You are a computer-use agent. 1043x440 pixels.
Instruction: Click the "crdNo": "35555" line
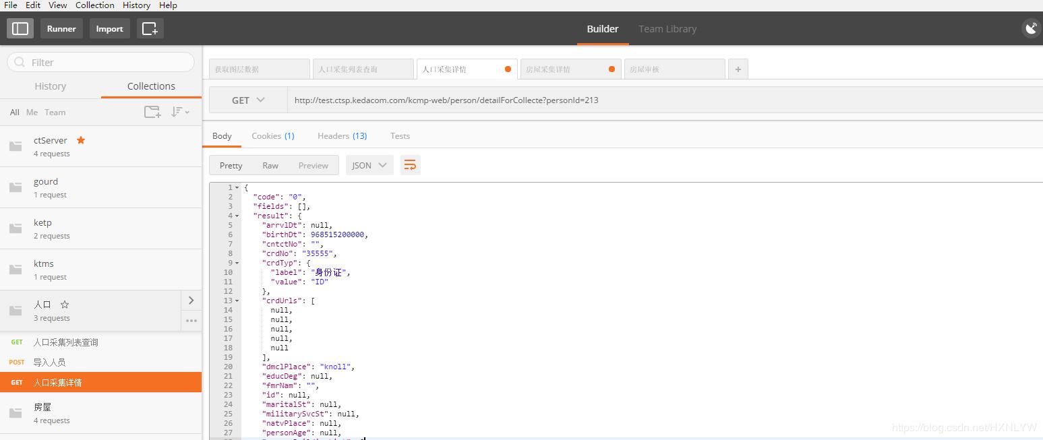299,253
